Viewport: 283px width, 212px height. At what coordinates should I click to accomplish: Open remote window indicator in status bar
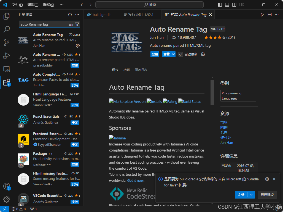tap(5, 209)
